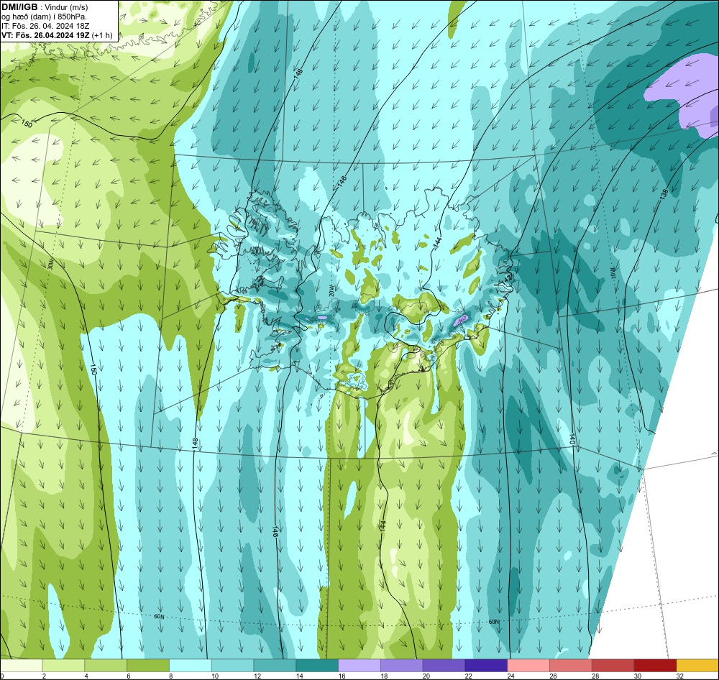719x680 pixels.
Task: Click legend value 12
Action: pyautogui.click(x=257, y=676)
